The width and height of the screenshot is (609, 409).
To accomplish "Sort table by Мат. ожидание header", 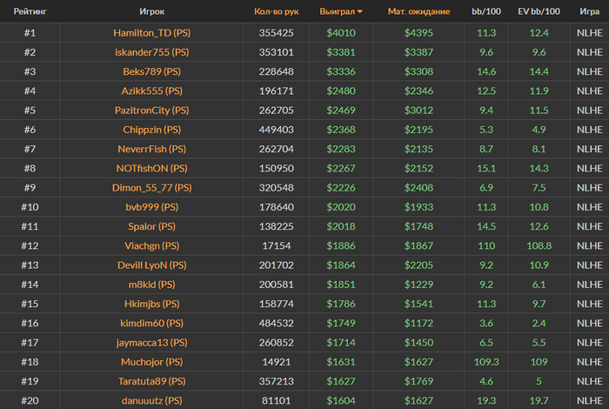I will point(418,11).
